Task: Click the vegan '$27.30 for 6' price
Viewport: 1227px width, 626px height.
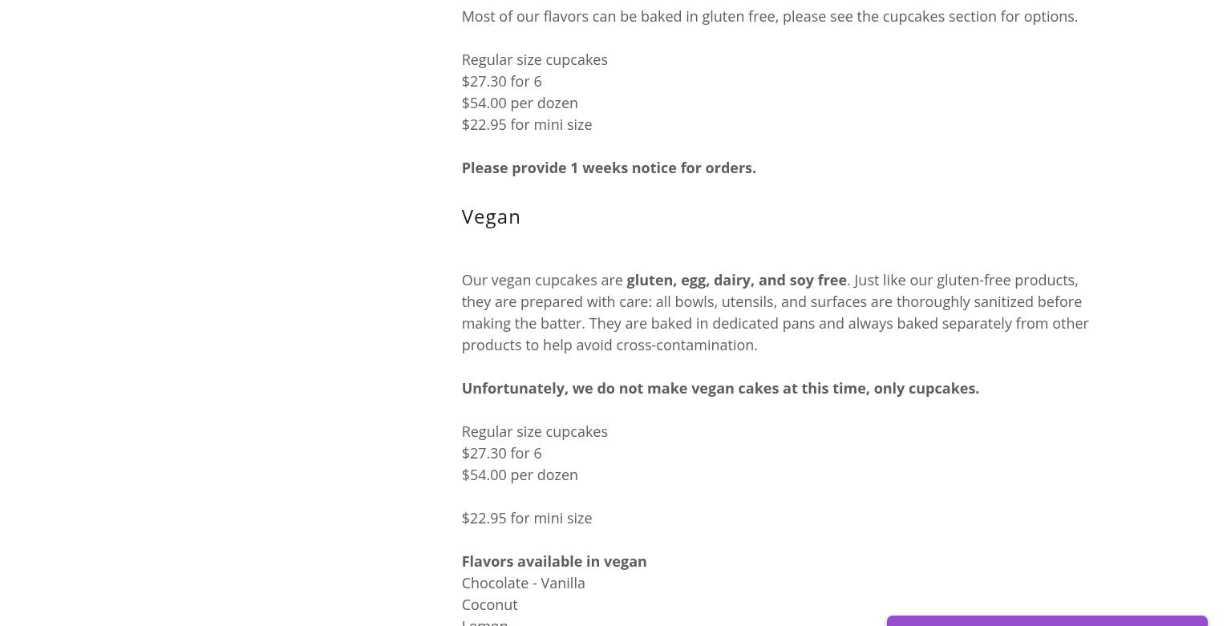Action: (501, 453)
